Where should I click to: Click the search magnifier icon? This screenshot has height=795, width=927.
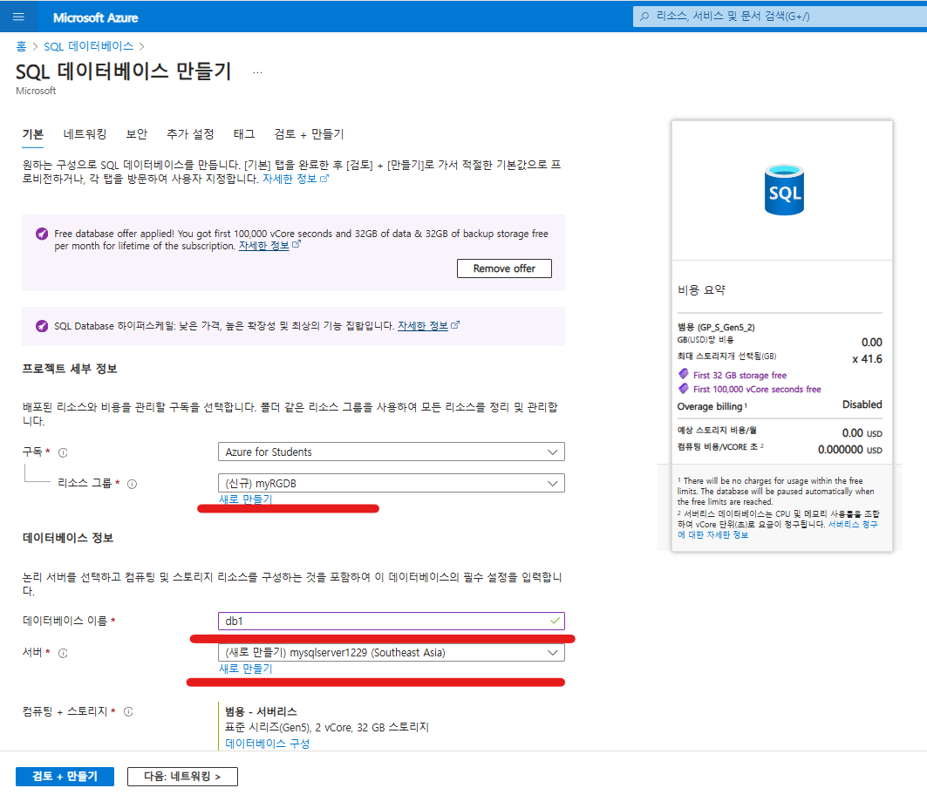coord(644,17)
